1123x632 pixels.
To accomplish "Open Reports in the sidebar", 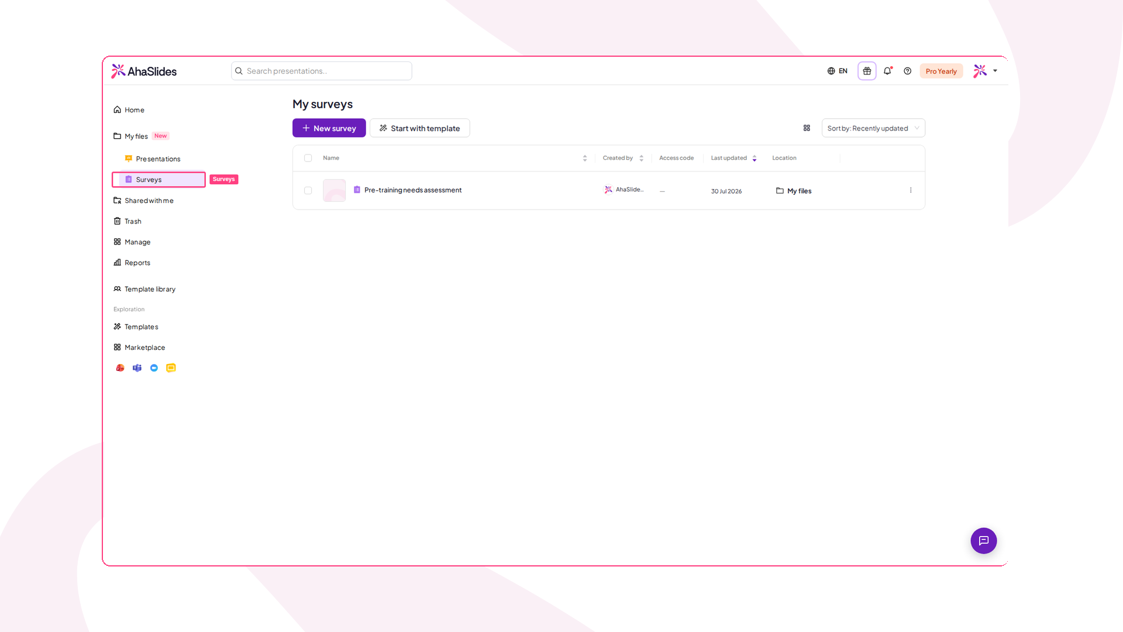I will [132, 263].
